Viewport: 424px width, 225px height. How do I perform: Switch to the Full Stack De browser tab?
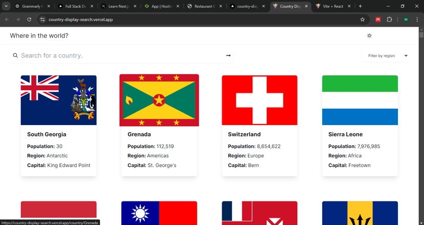click(76, 6)
